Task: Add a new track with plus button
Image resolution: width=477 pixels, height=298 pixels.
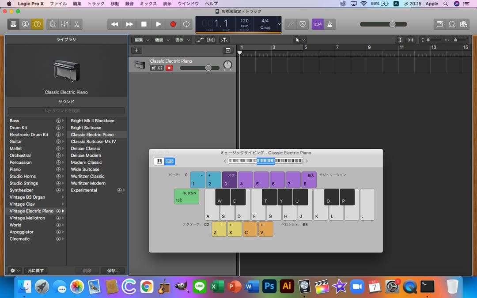Action: click(137, 50)
